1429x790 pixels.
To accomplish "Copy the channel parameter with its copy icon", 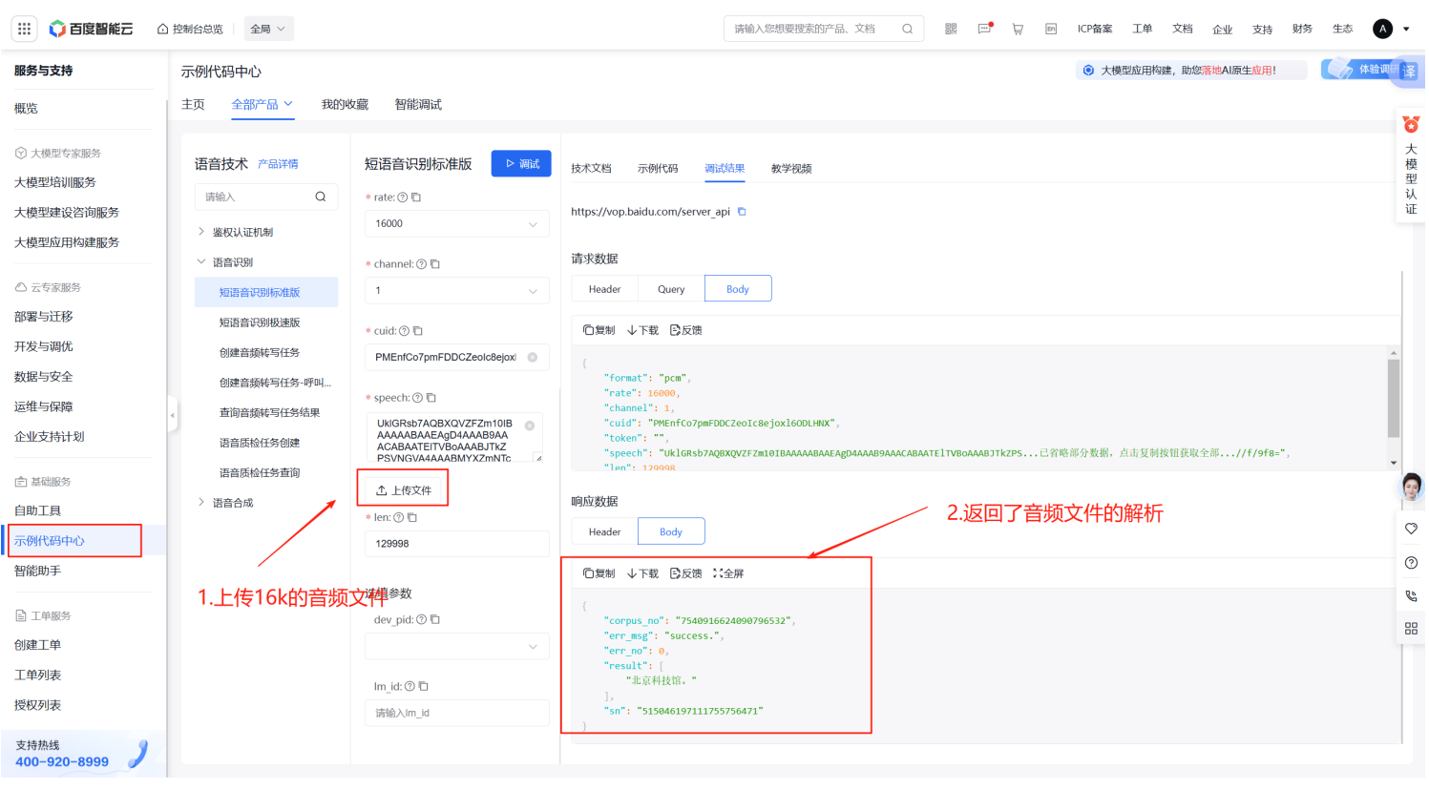I will tap(435, 264).
